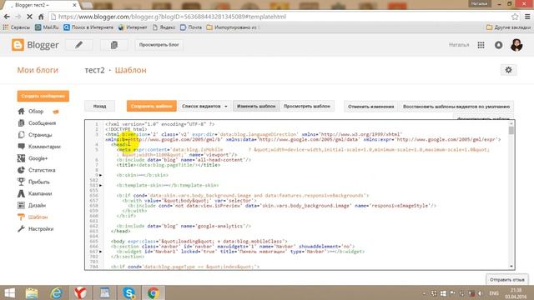The height and width of the screenshot is (300, 534).
Task: Click the orange create post button
Action: click(43, 97)
